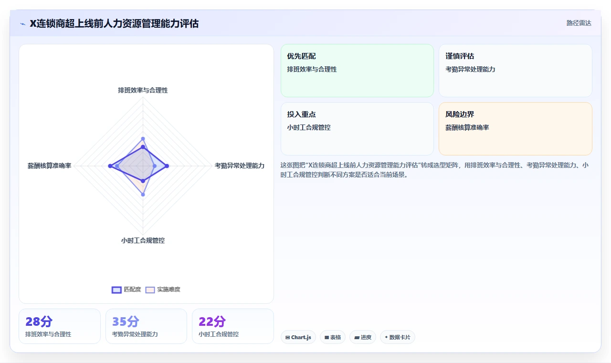Click 排班效率与合理性 text in 优先匹配 card
611x363 pixels.
(312, 69)
